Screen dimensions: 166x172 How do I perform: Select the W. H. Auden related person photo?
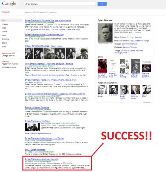pos(102,89)
